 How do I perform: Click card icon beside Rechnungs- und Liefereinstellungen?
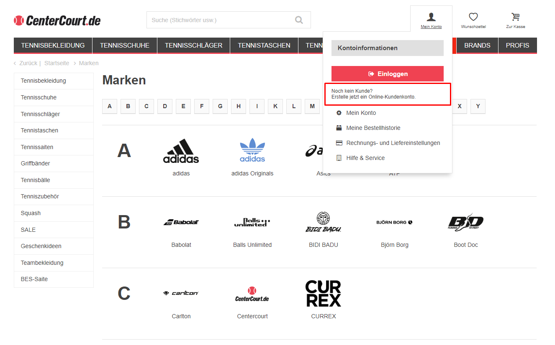(x=339, y=143)
